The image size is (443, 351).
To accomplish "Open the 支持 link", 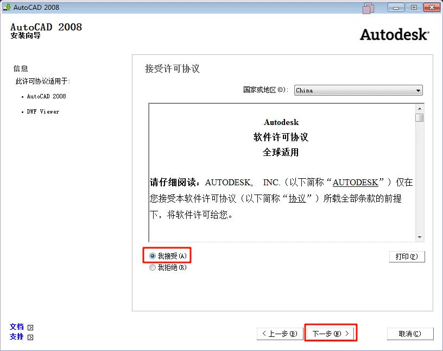I will tap(16, 336).
